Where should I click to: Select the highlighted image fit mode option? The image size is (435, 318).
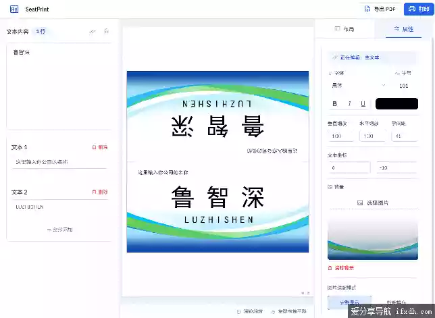[349, 302]
